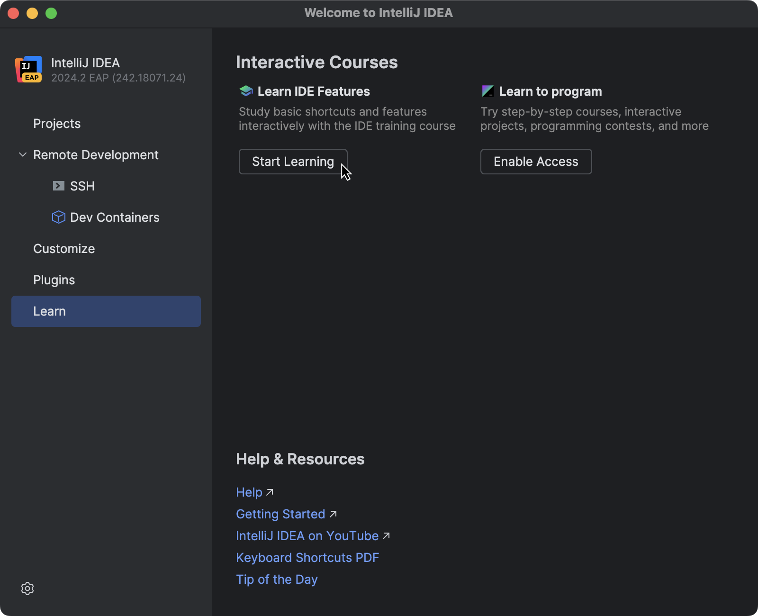Click the Learn to program course icon
Screen dimensions: 758x616
click(x=488, y=91)
